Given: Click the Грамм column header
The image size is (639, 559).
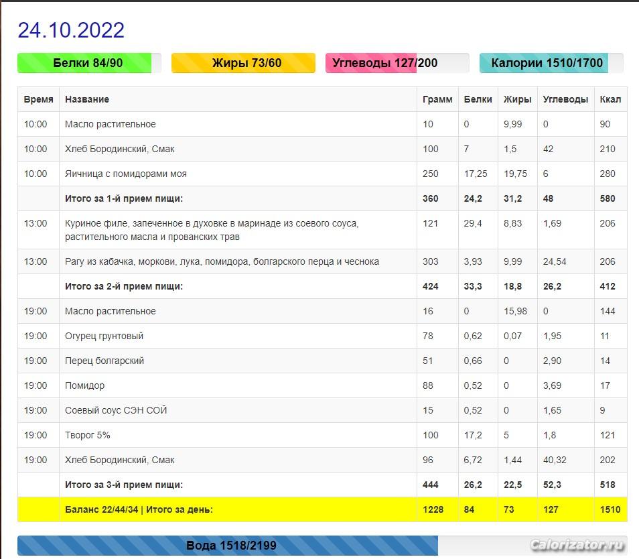Looking at the screenshot, I should point(437,99).
